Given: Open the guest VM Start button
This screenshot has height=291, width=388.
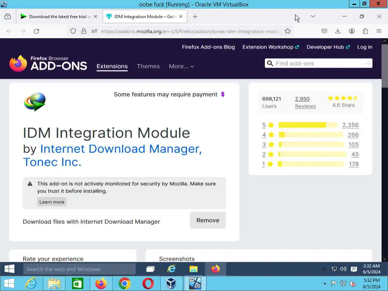Looking at the screenshot, I should click(9, 269).
